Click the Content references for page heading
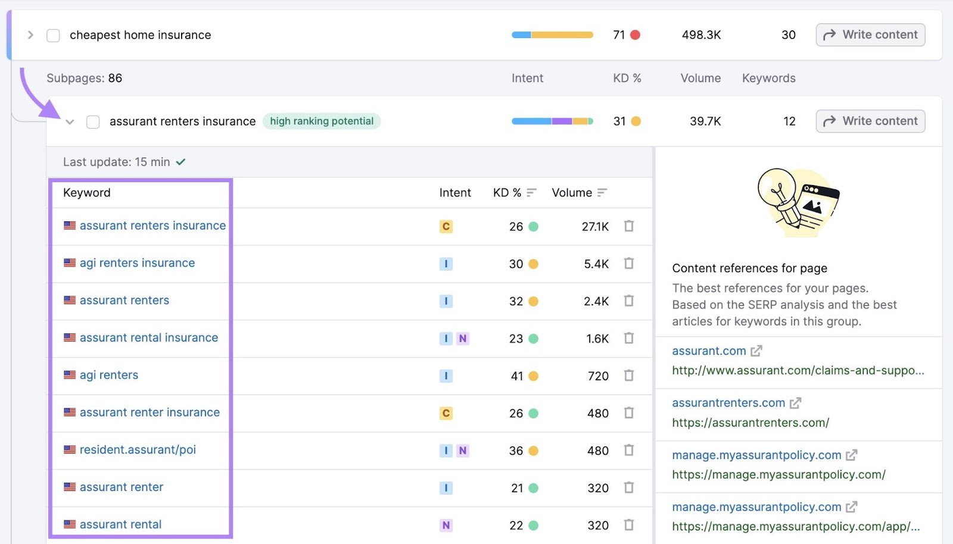 (x=749, y=268)
